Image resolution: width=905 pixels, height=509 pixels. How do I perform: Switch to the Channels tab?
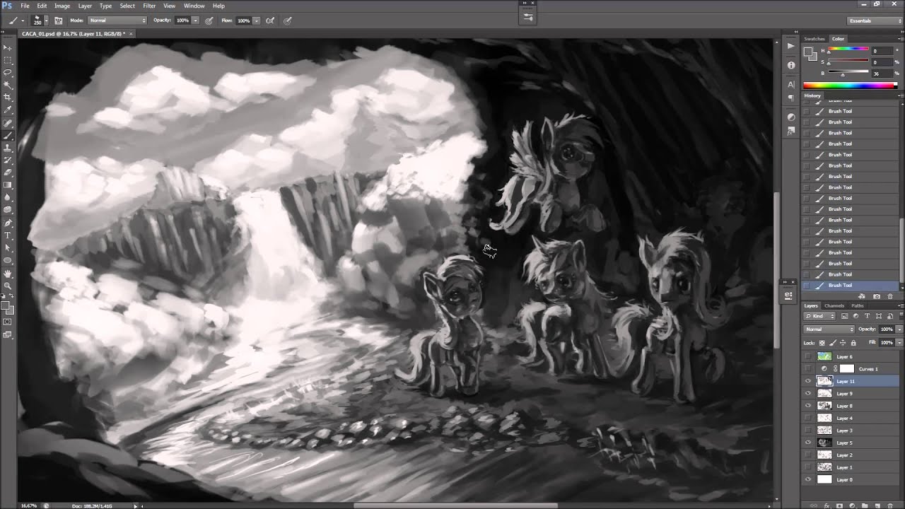pyautogui.click(x=834, y=305)
